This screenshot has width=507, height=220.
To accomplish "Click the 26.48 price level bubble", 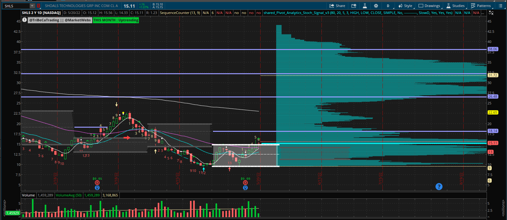I will tap(493, 96).
